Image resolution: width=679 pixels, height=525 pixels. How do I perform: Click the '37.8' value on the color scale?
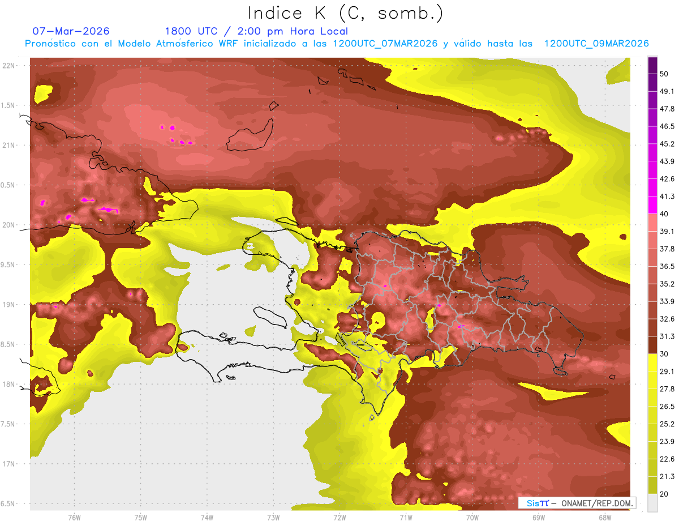(667, 249)
